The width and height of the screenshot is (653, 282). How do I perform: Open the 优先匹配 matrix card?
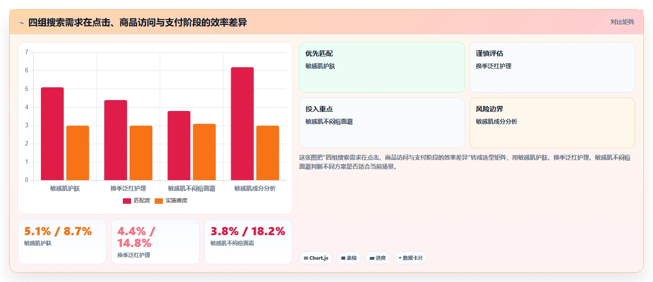382,67
